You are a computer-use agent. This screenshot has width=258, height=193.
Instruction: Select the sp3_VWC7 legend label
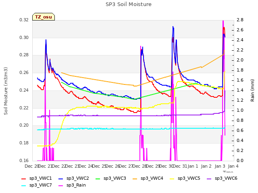[40, 185]
